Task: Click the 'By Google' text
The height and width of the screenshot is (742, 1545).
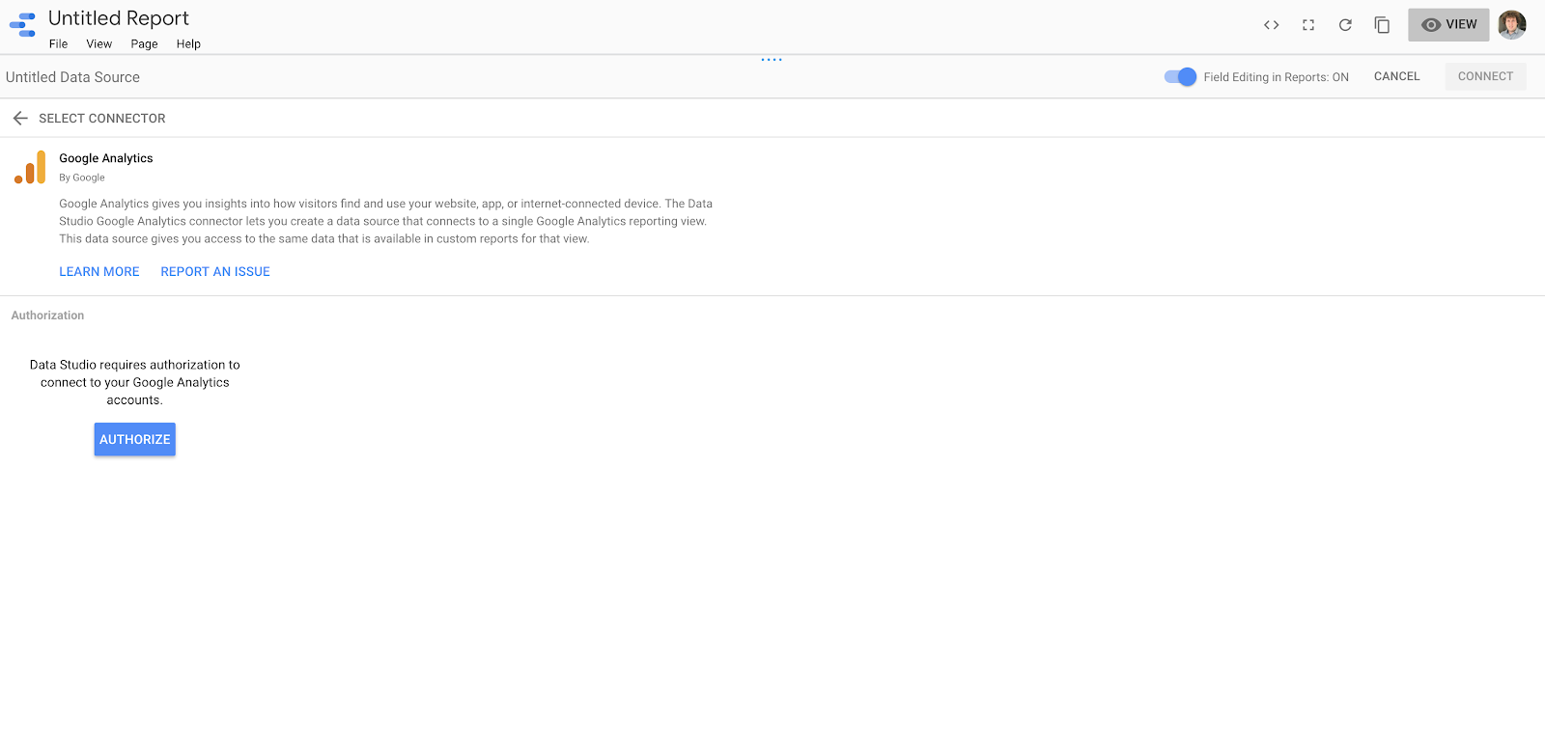Action: [x=82, y=178]
